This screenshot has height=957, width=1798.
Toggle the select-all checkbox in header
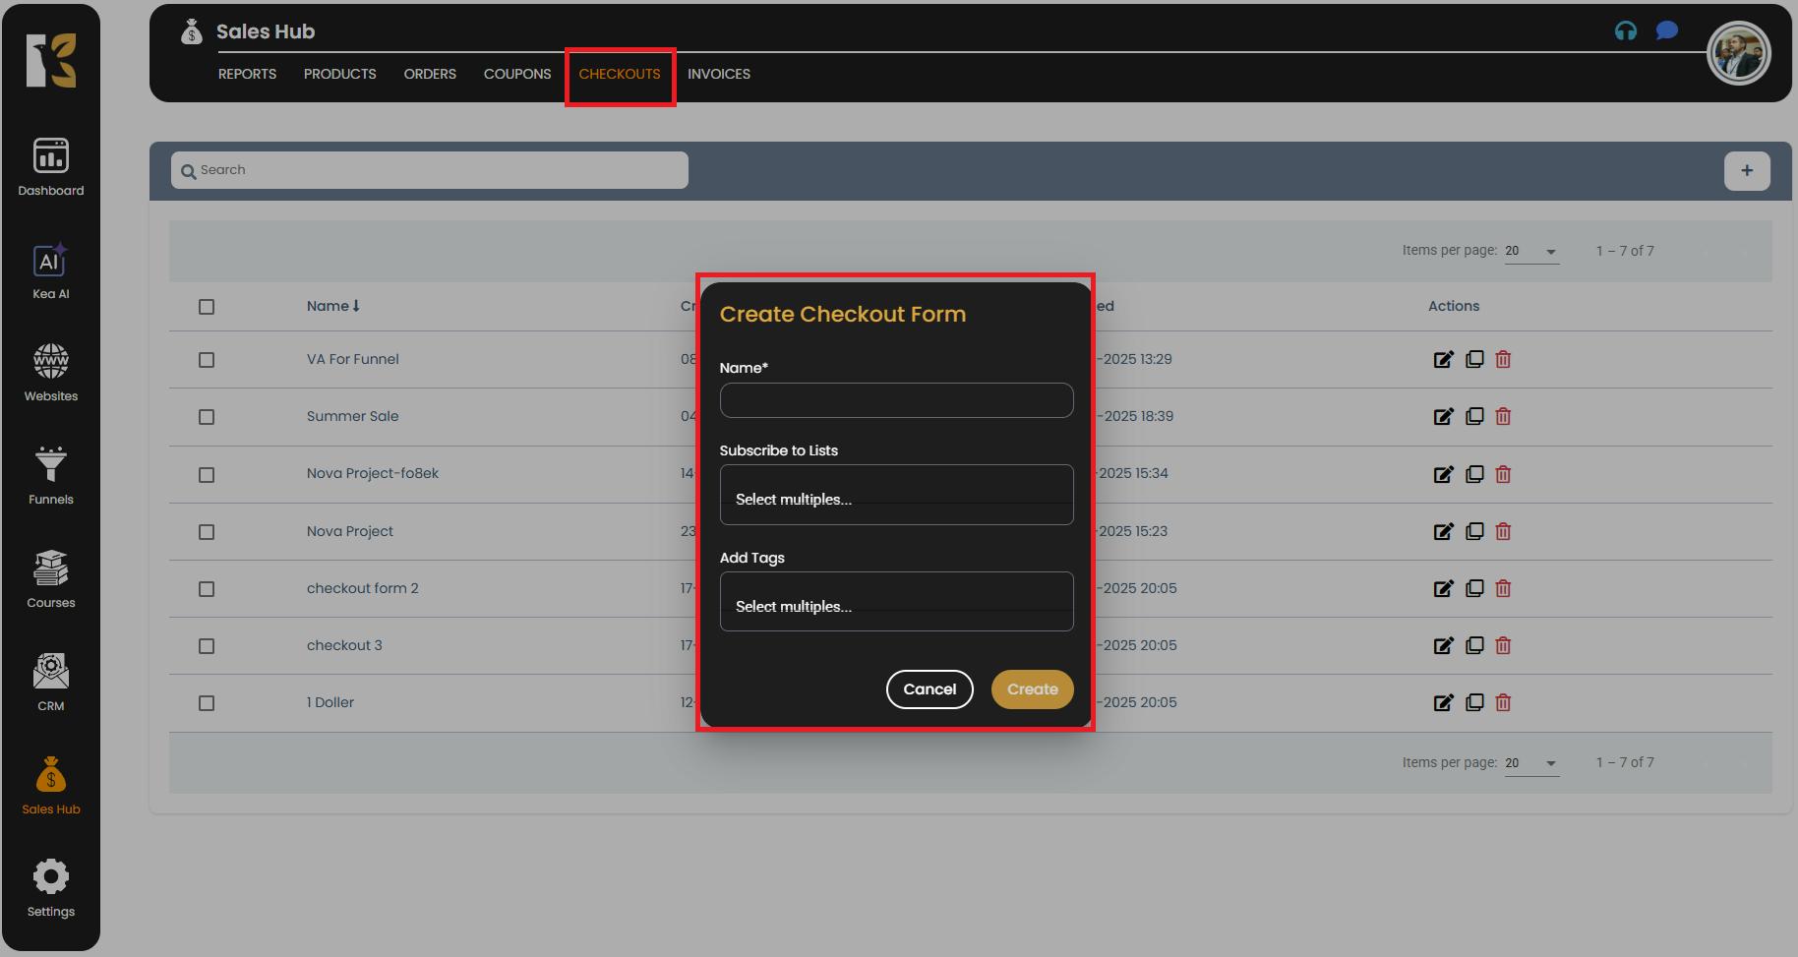pos(207,307)
